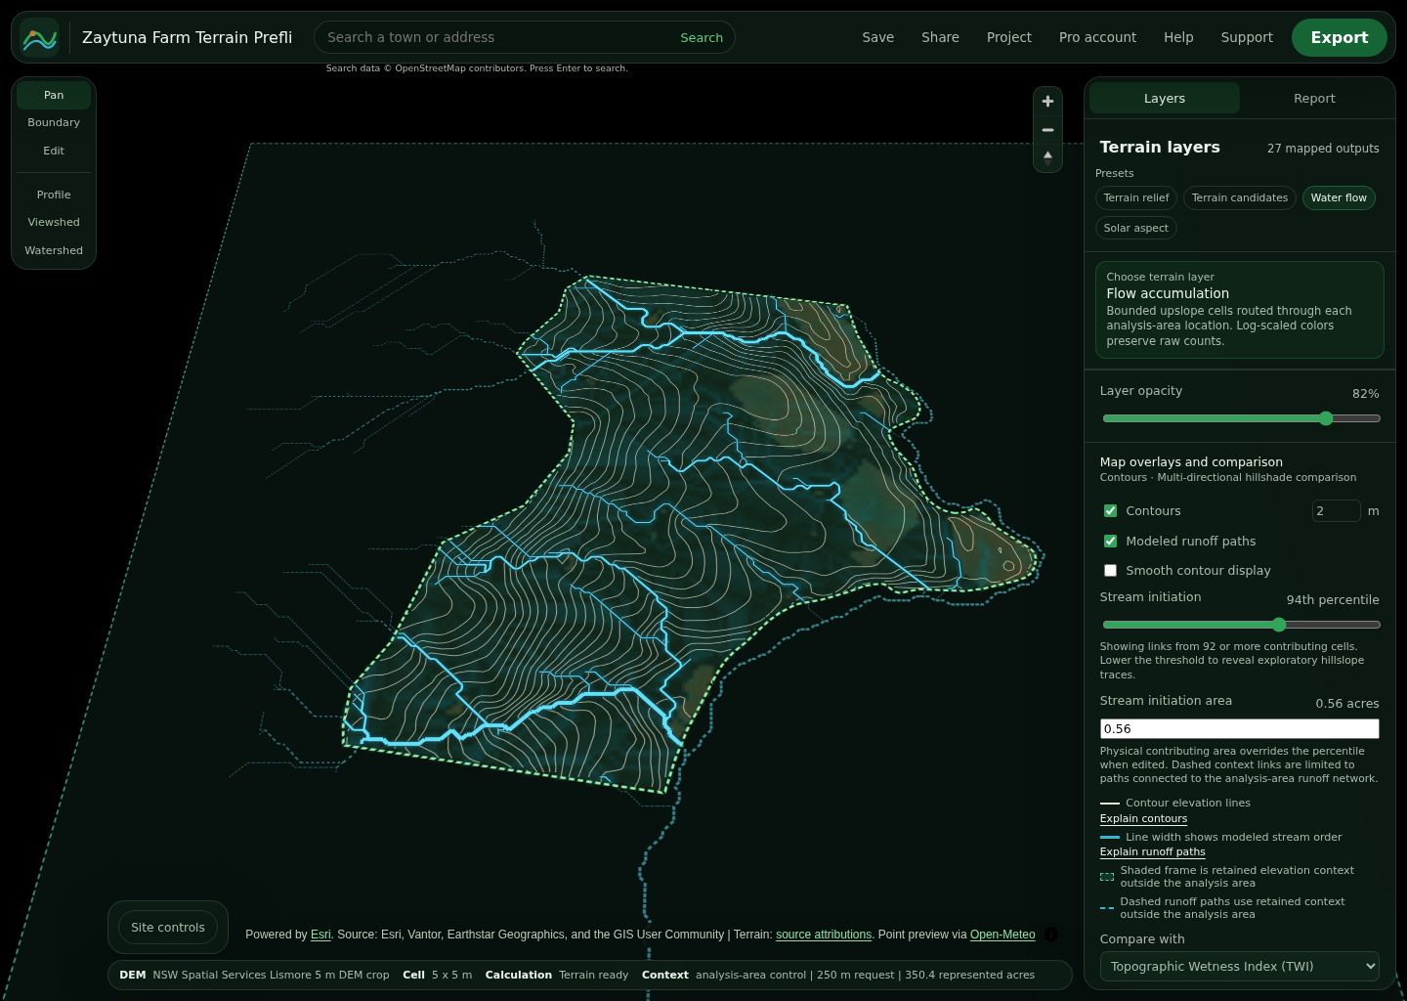Viewport: 1407px width, 1001px height.
Task: Zoom out of the map
Action: point(1047,130)
